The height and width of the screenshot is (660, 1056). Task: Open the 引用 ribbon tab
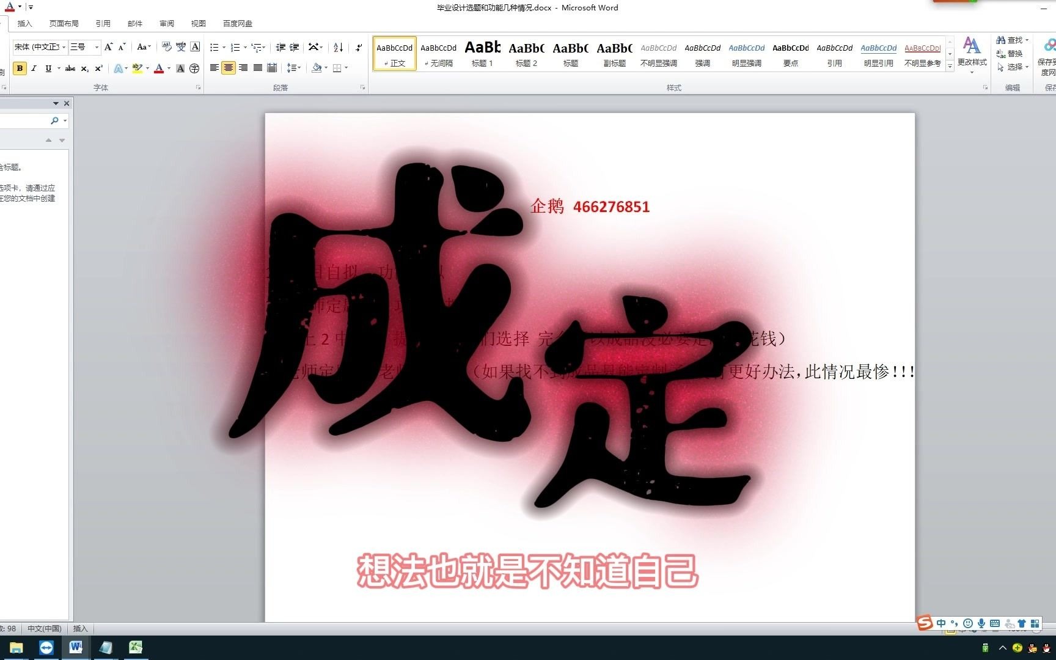coord(103,23)
